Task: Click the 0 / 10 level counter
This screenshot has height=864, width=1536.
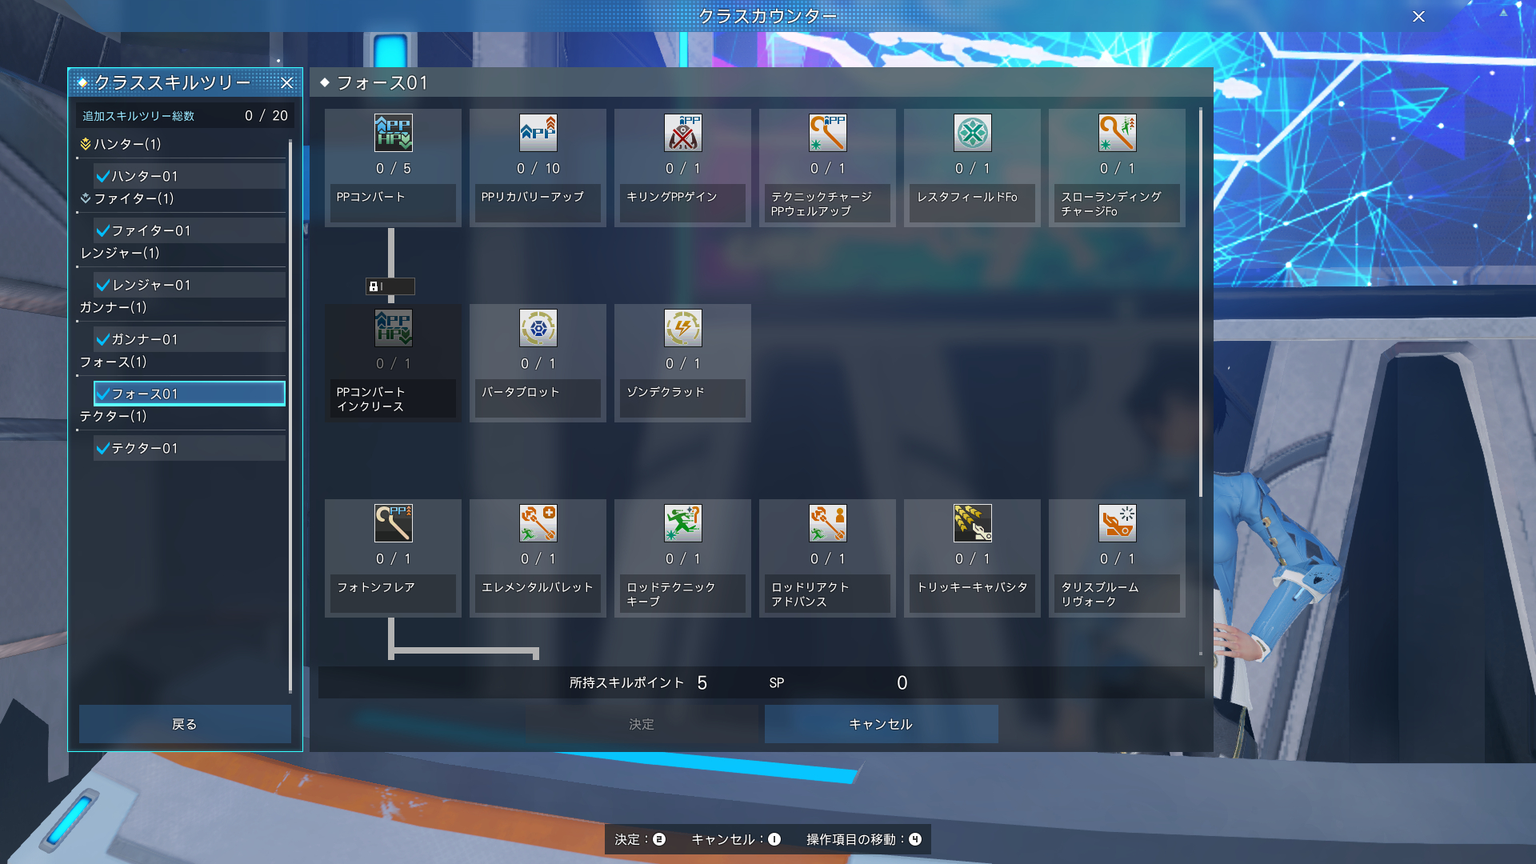Action: [538, 169]
